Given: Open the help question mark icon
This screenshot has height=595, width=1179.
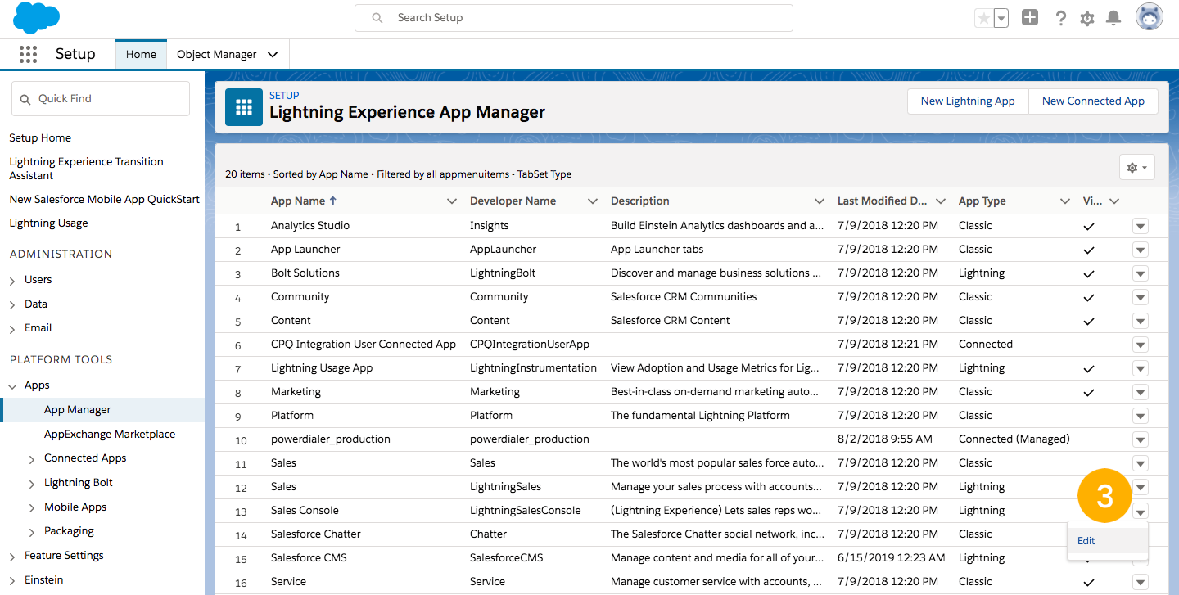Looking at the screenshot, I should pos(1061,18).
